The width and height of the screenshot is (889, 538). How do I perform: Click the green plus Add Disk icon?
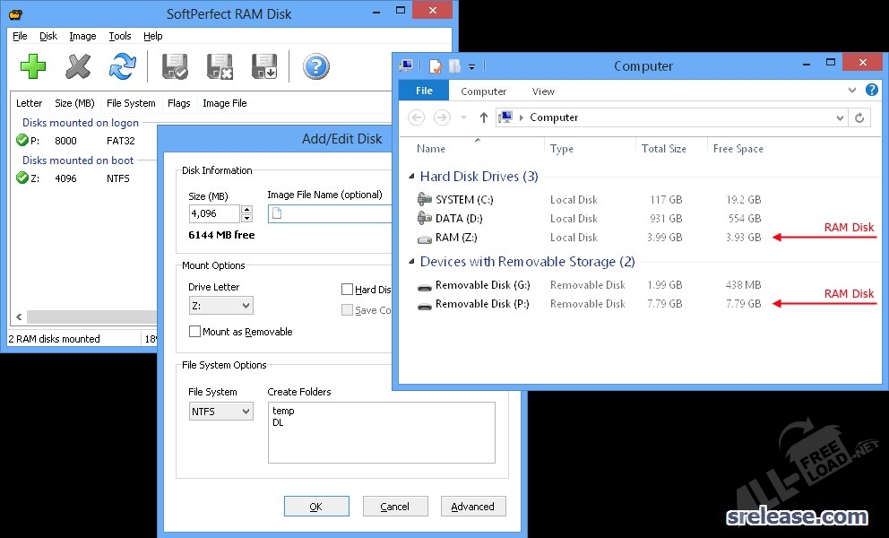tap(33, 67)
